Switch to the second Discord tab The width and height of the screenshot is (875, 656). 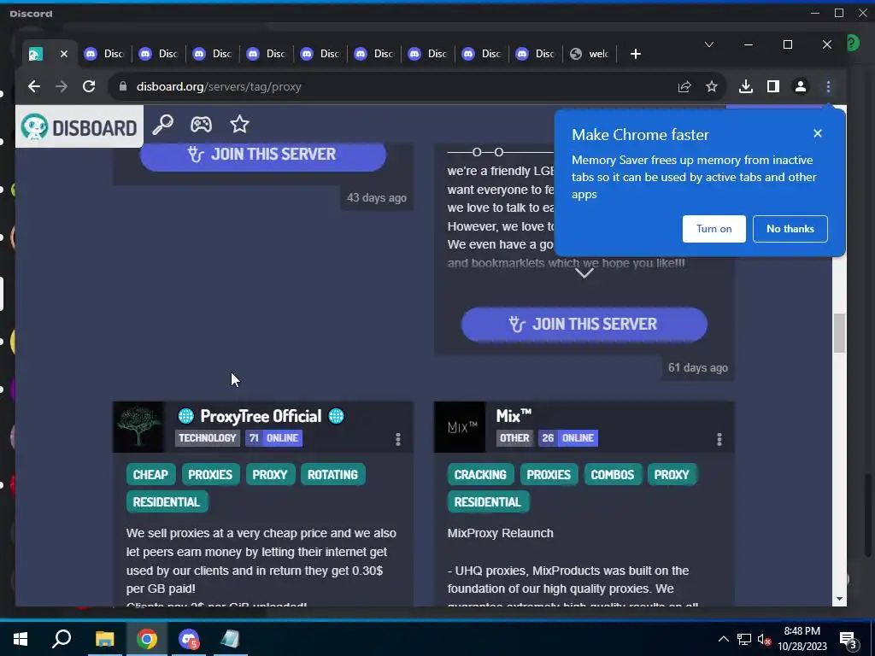click(158, 54)
